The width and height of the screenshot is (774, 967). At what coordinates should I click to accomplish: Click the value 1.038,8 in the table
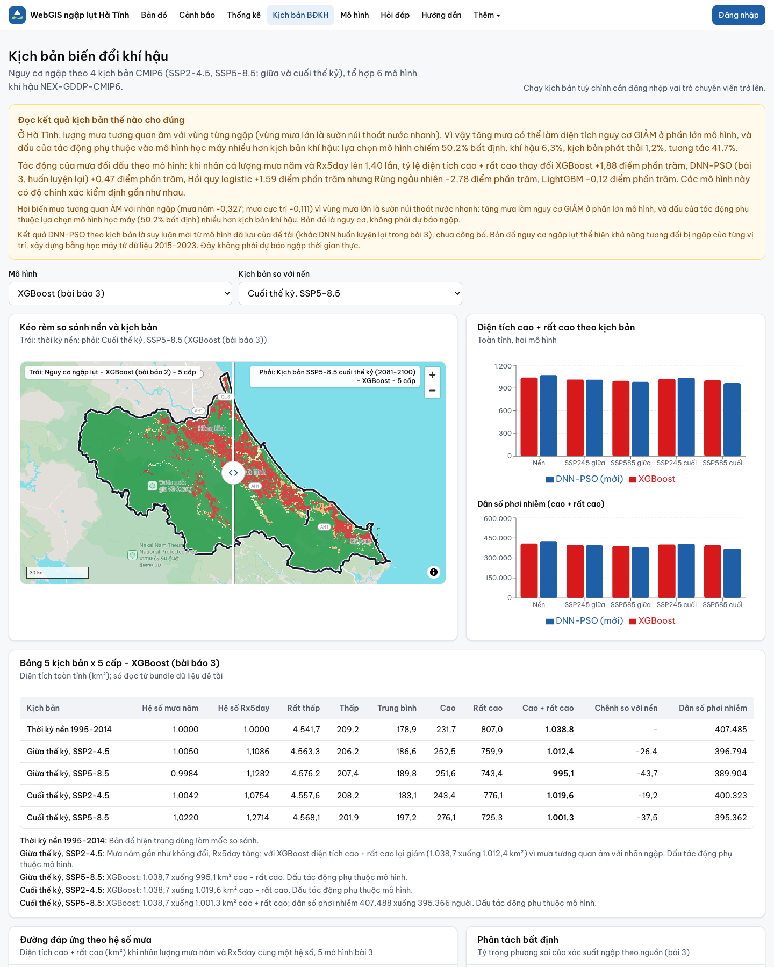pyautogui.click(x=560, y=730)
